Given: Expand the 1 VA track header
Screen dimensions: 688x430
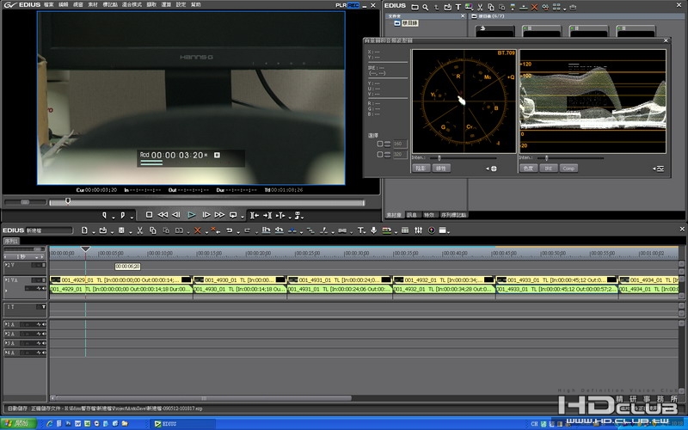Looking at the screenshot, I should [x=7, y=280].
